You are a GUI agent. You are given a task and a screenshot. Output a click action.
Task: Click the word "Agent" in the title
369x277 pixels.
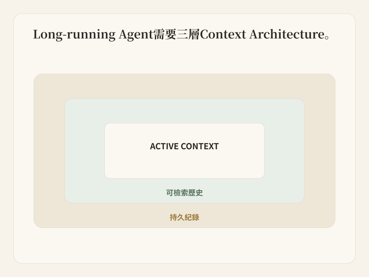pos(136,34)
